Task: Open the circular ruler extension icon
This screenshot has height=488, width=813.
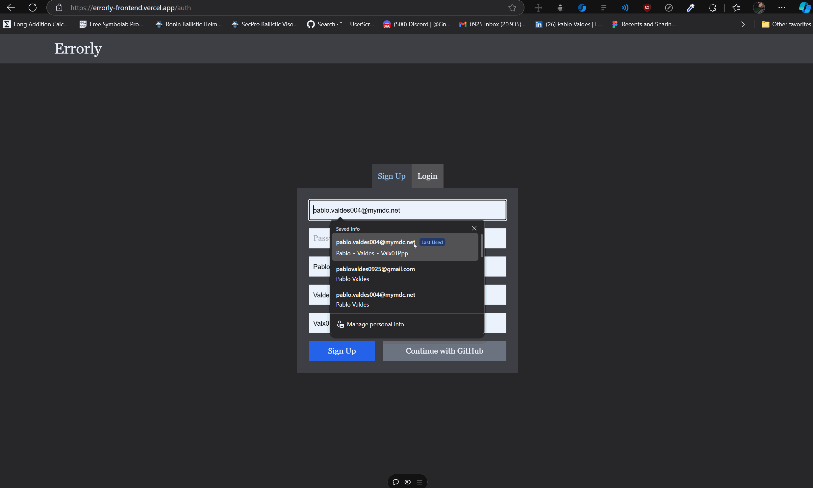Action: (669, 8)
